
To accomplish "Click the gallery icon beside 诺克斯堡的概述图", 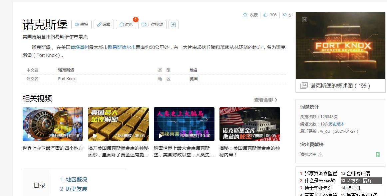I will [x=304, y=86].
